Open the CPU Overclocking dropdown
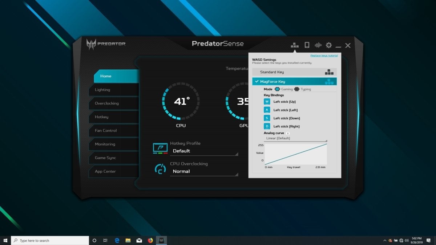Image resolution: width=436 pixels, height=245 pixels. point(204,171)
